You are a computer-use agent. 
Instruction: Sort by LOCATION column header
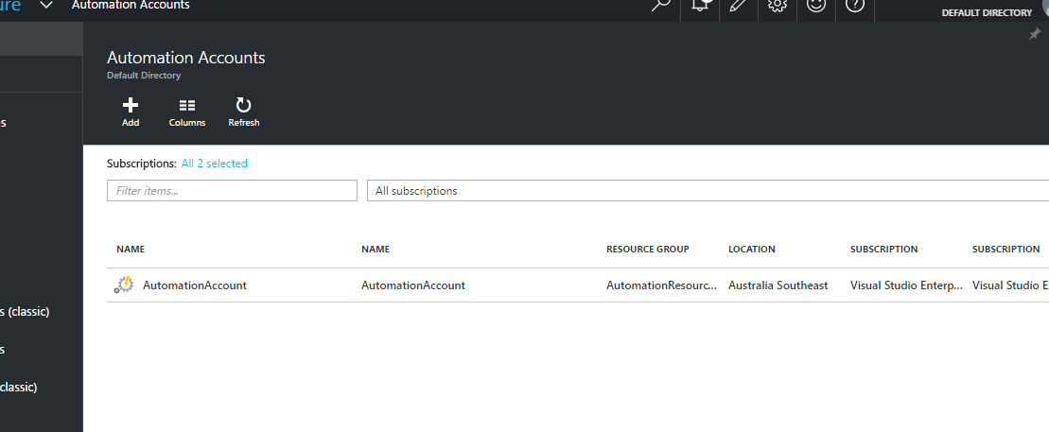(752, 250)
